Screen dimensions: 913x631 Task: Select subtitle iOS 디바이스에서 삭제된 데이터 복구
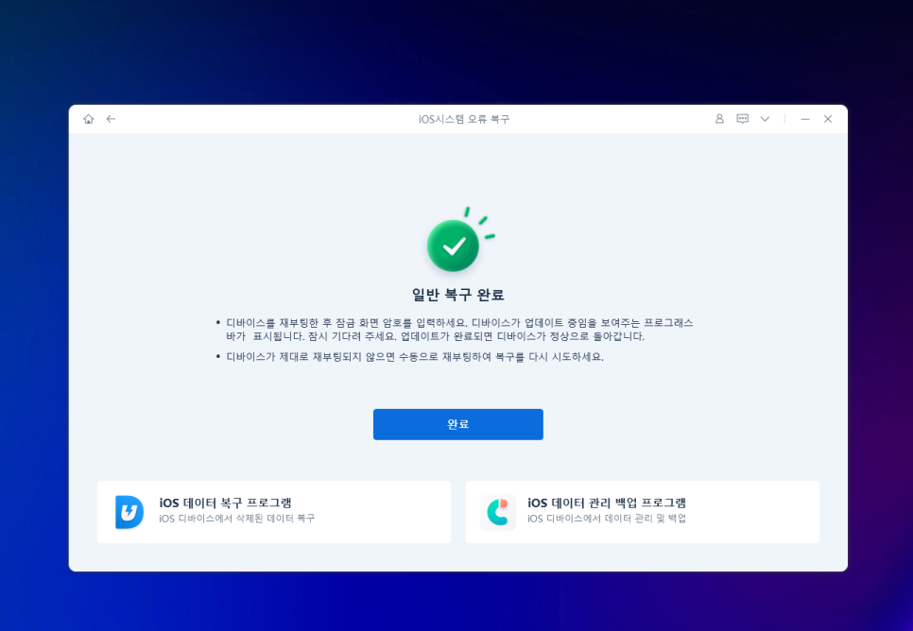click(x=237, y=519)
